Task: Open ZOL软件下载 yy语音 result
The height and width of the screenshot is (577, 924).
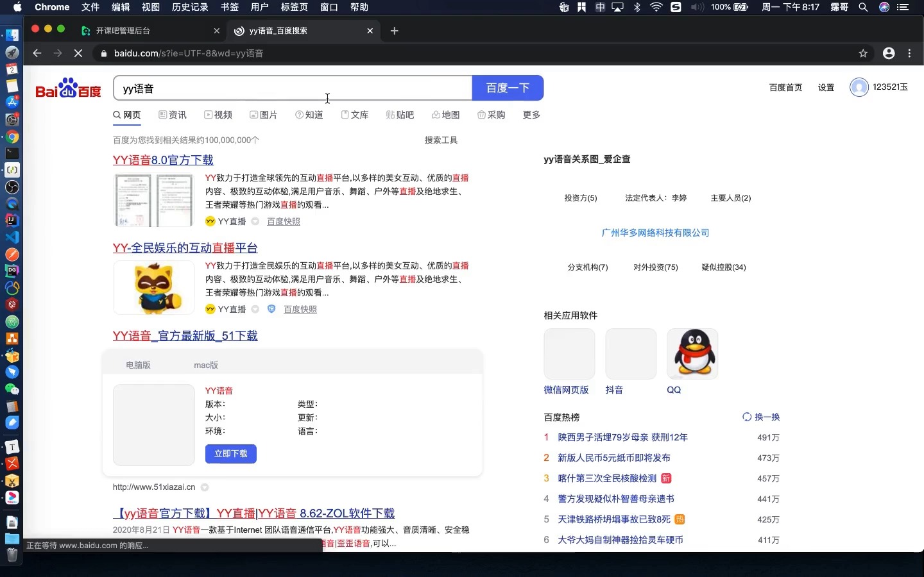Action: 254,513
